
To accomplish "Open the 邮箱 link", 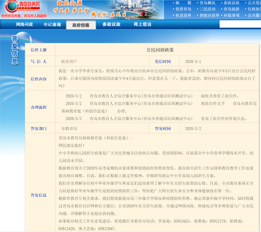I will click(x=183, y=3).
